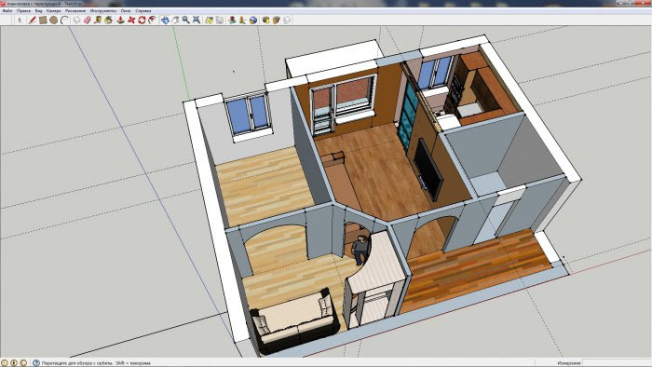Activate the Orbit camera tool
Screen dimensions: 652x367
(165, 20)
